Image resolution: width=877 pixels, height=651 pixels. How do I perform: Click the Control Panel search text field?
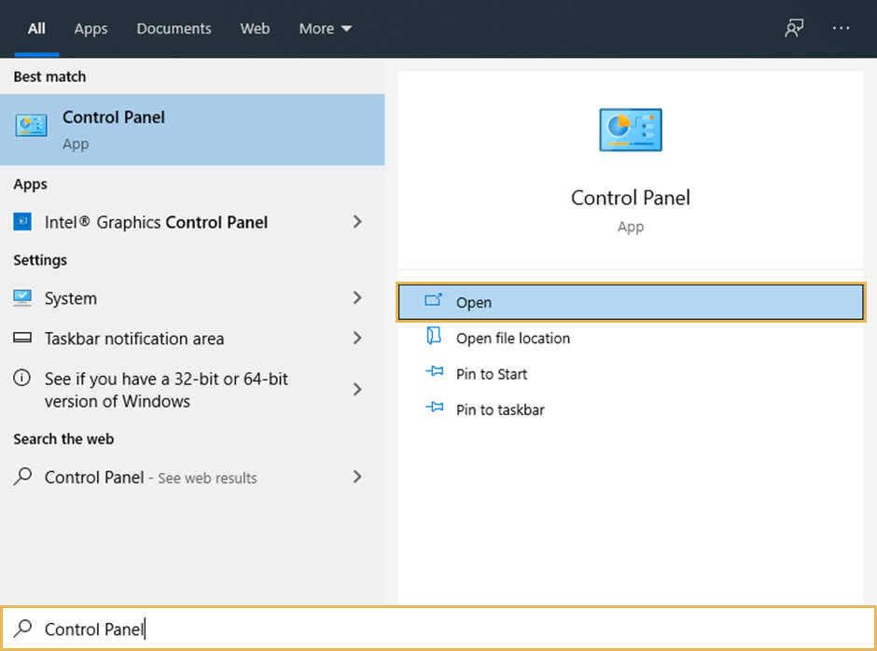(x=448, y=629)
